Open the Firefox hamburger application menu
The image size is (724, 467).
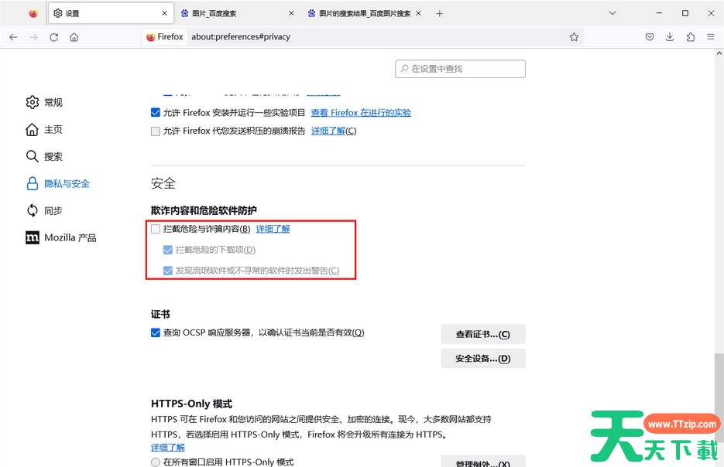711,37
